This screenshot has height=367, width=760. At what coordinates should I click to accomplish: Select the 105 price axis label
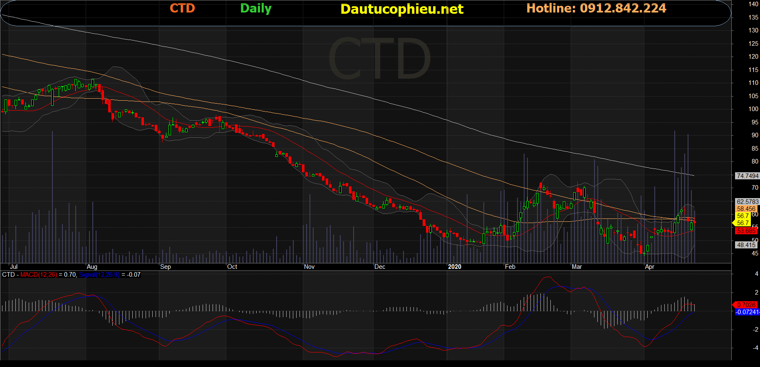click(753, 96)
